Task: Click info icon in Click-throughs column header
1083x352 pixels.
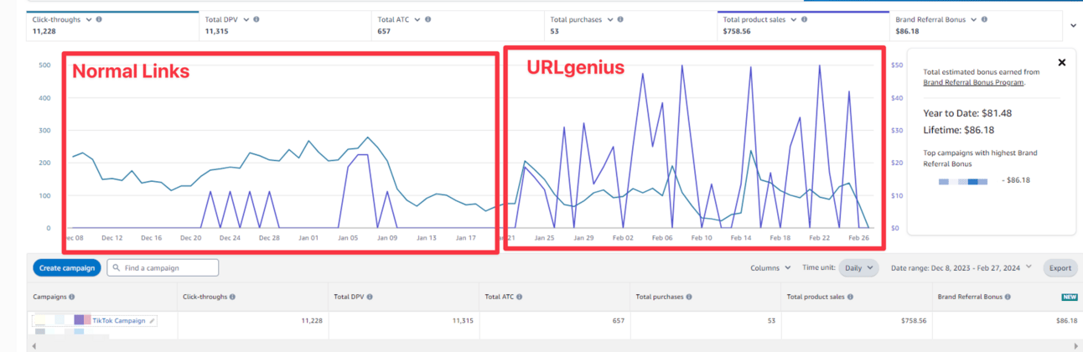Action: click(232, 297)
